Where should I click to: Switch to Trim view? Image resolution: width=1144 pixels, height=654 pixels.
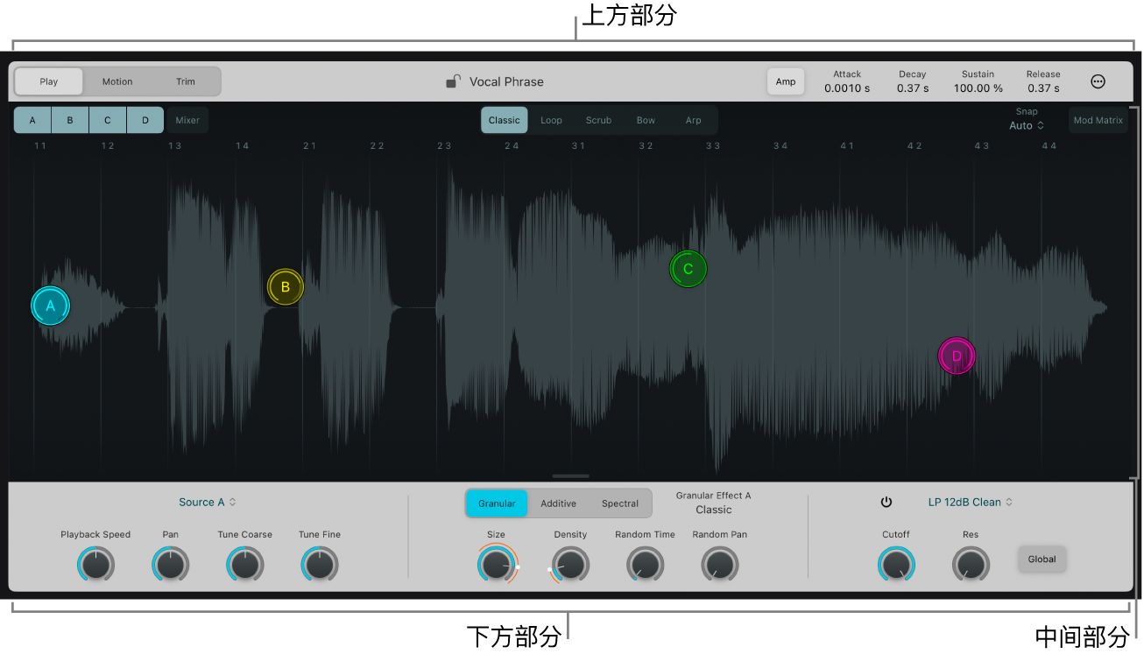[186, 81]
